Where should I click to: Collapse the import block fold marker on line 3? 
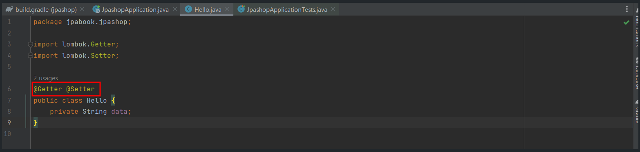click(30, 44)
